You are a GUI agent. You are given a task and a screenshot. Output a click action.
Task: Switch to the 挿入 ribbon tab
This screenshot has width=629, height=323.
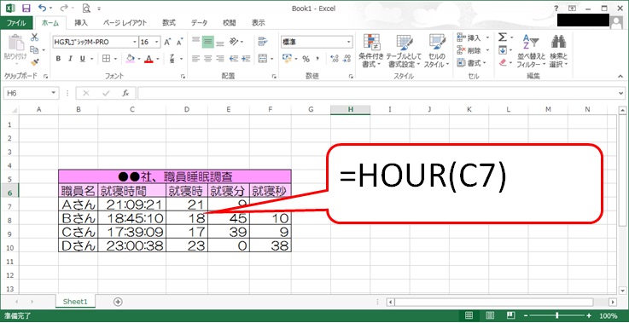coord(81,23)
